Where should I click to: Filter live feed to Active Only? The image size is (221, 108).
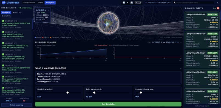coord(17,13)
